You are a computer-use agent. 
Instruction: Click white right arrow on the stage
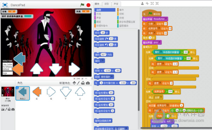point(74,69)
